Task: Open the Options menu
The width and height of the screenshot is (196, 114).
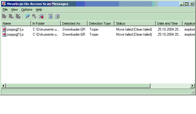Action: [27, 9]
